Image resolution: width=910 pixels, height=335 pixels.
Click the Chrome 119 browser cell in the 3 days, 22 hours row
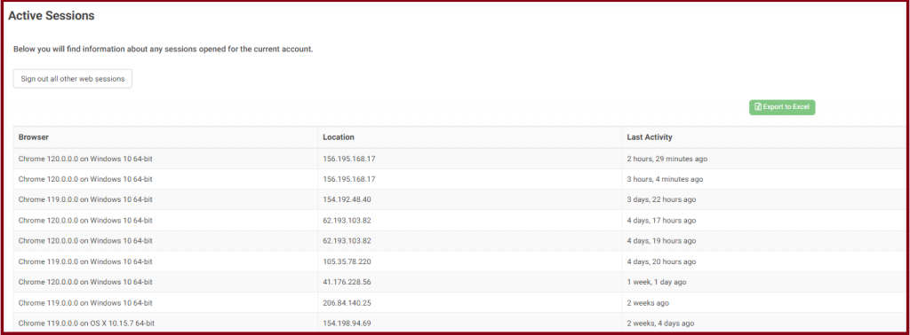point(165,199)
